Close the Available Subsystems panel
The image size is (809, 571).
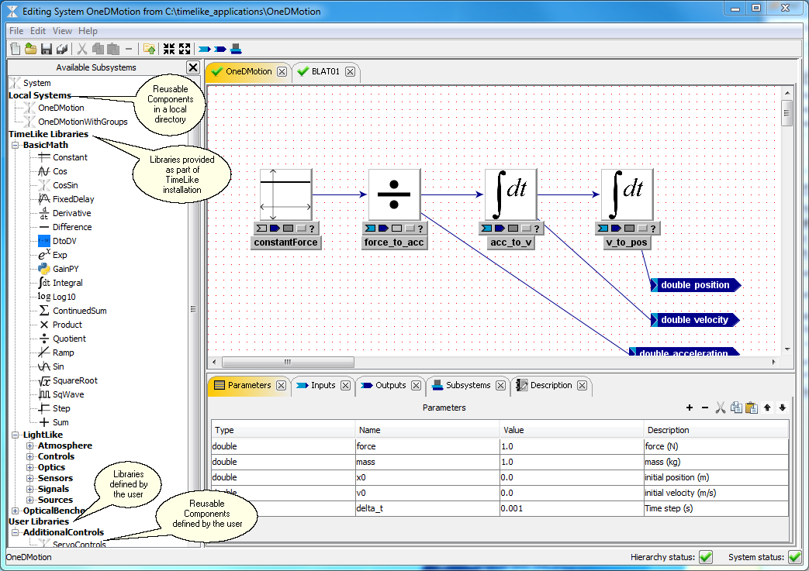[193, 67]
